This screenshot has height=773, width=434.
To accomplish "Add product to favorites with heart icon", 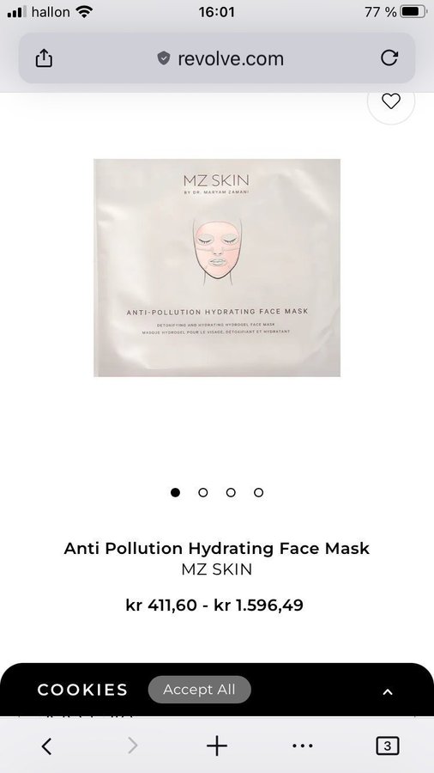I will coord(391,101).
